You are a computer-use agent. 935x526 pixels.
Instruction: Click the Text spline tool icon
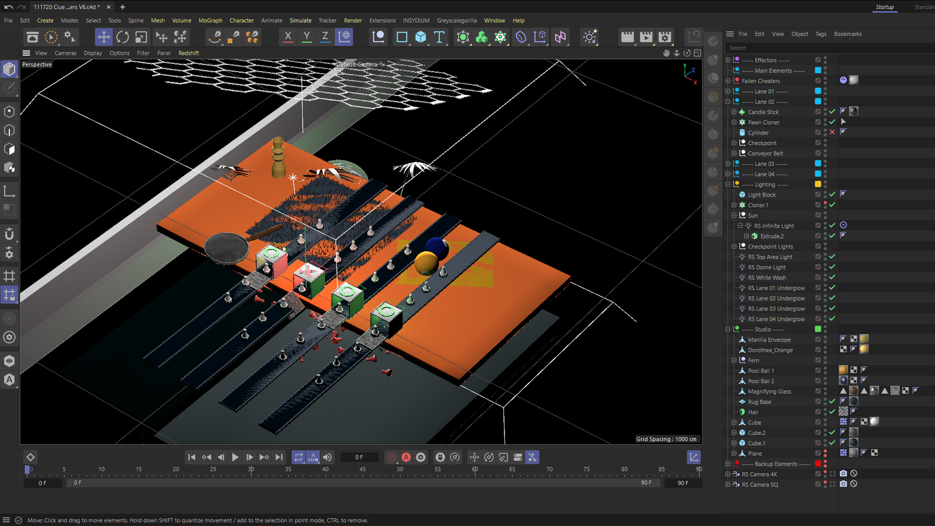coord(439,37)
